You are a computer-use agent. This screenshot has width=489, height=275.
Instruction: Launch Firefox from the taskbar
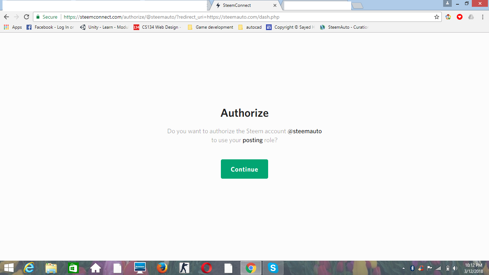click(x=162, y=268)
